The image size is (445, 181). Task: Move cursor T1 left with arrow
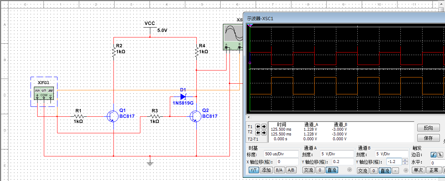pos(258,126)
